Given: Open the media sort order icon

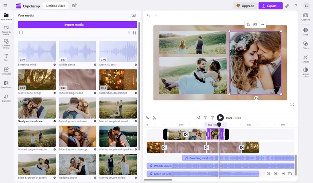Looking at the screenshot, I should point(134,33).
